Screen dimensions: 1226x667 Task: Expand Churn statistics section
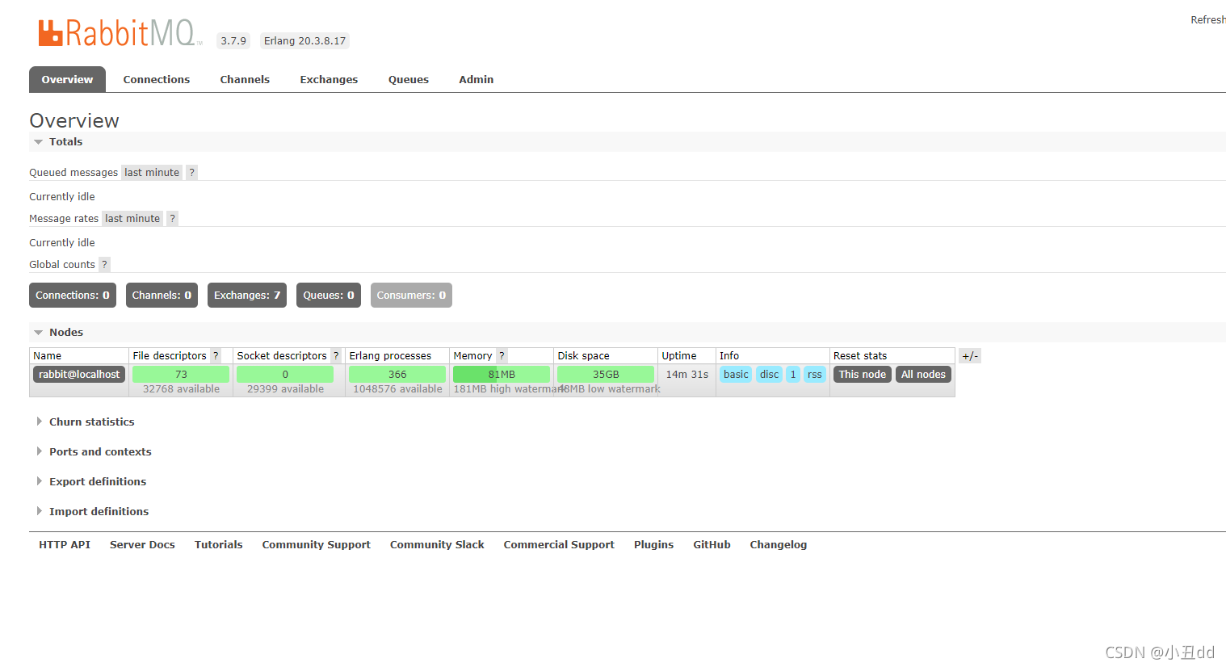pyautogui.click(x=86, y=422)
